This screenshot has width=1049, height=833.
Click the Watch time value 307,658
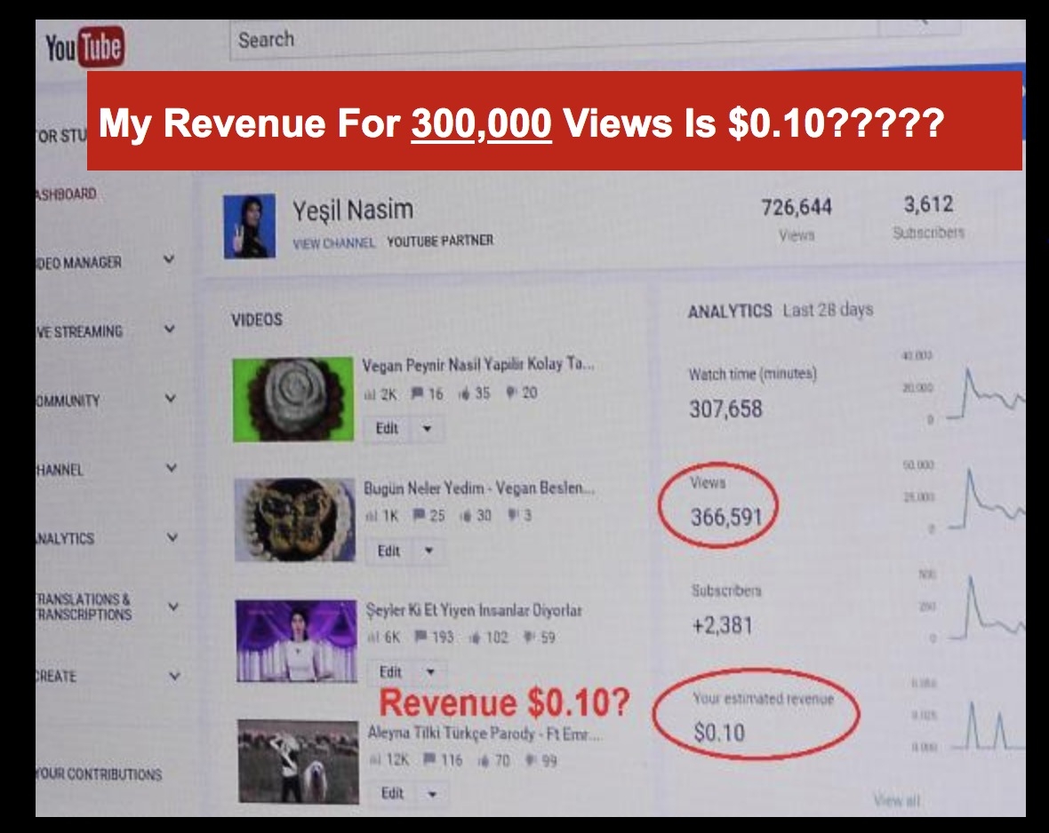coord(726,409)
